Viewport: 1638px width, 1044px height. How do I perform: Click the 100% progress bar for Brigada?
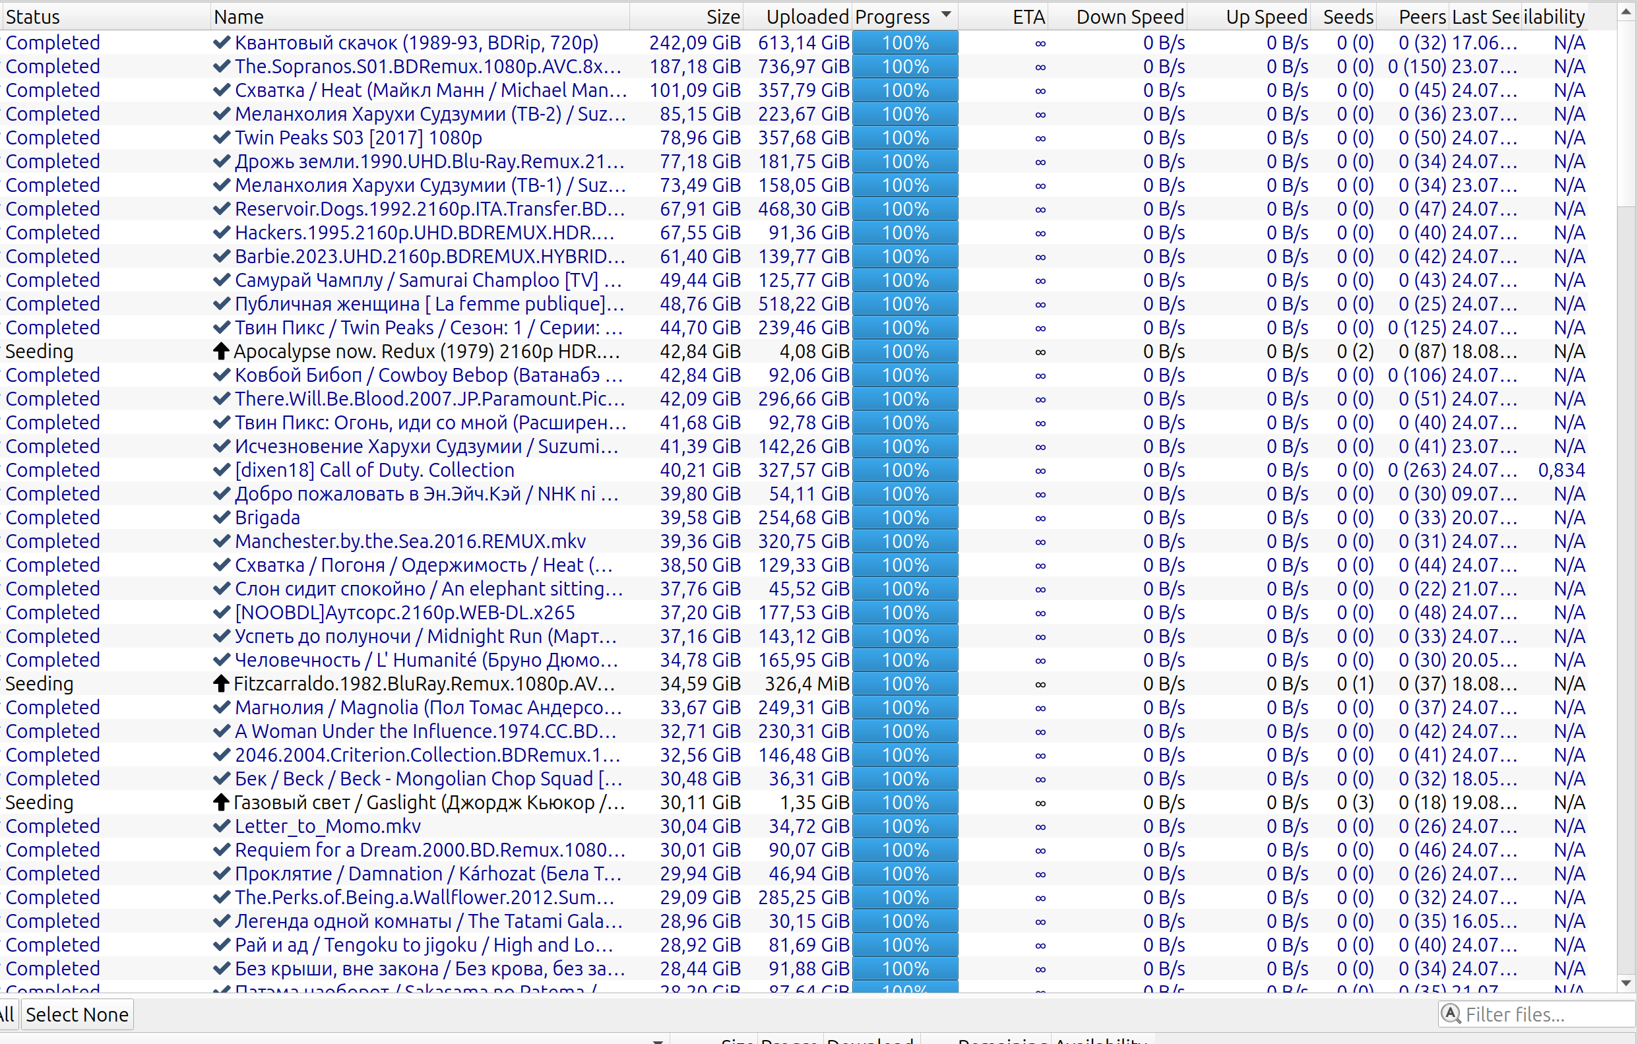(905, 517)
